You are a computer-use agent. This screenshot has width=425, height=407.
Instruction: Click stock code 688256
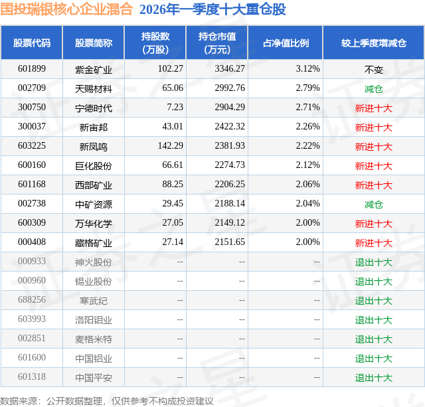[32, 299]
